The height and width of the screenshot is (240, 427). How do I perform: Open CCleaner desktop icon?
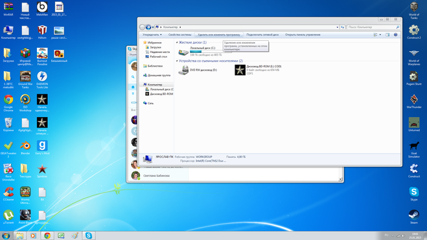(x=8, y=194)
